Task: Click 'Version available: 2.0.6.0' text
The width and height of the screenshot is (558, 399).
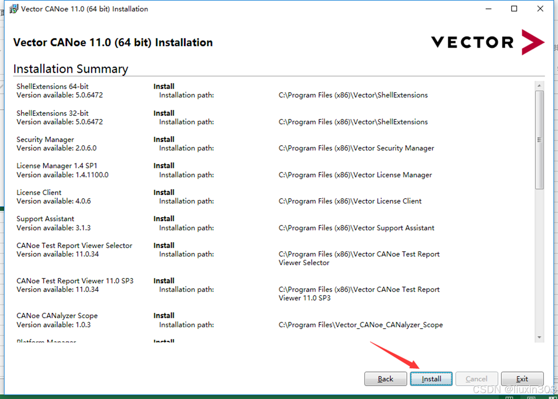Action: pos(56,148)
